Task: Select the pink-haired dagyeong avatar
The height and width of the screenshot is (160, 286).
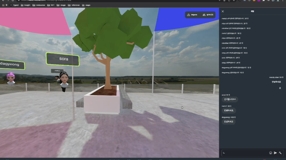Action: pyautogui.click(x=11, y=78)
